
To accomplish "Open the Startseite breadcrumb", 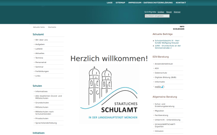I will click(52, 27).
